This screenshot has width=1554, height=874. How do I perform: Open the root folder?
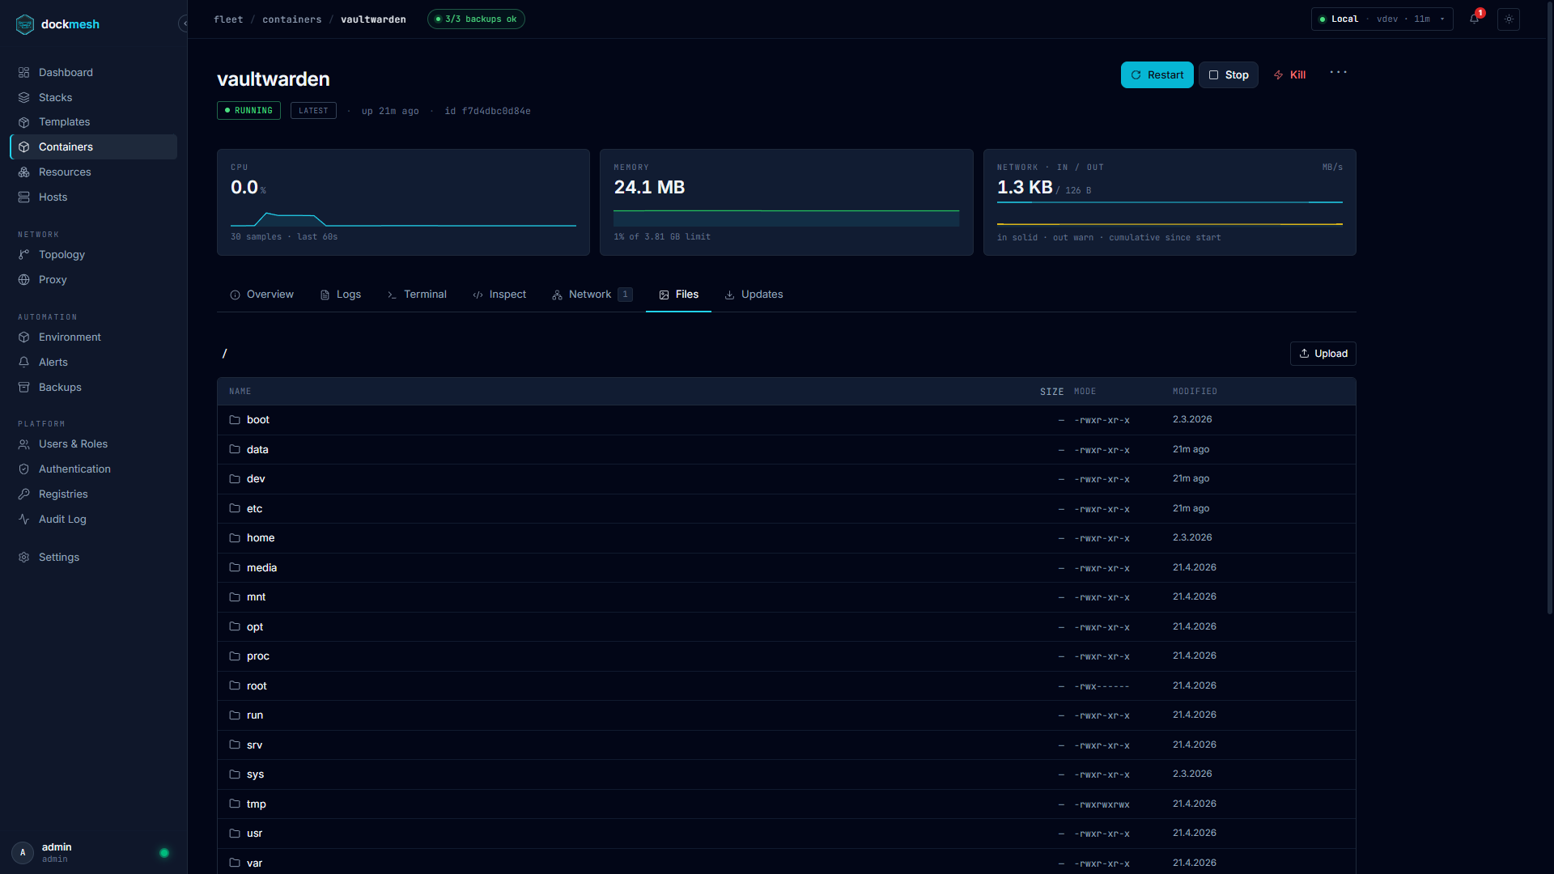[x=787, y=685]
